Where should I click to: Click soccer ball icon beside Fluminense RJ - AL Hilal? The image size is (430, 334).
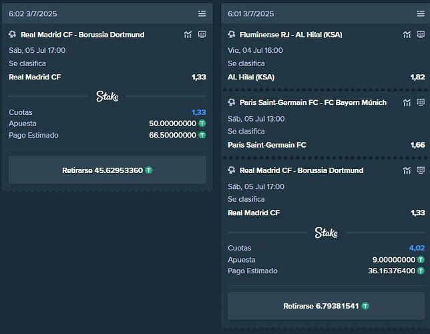[x=232, y=34]
